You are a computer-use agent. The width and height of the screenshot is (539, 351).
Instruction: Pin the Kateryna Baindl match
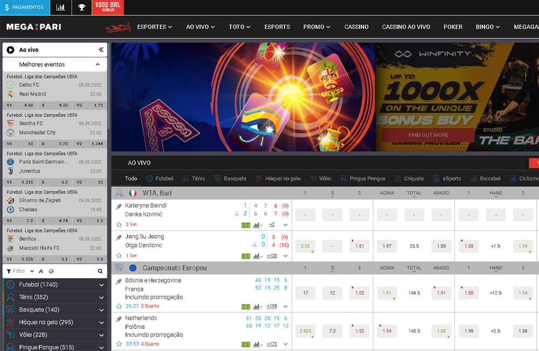pos(119,206)
